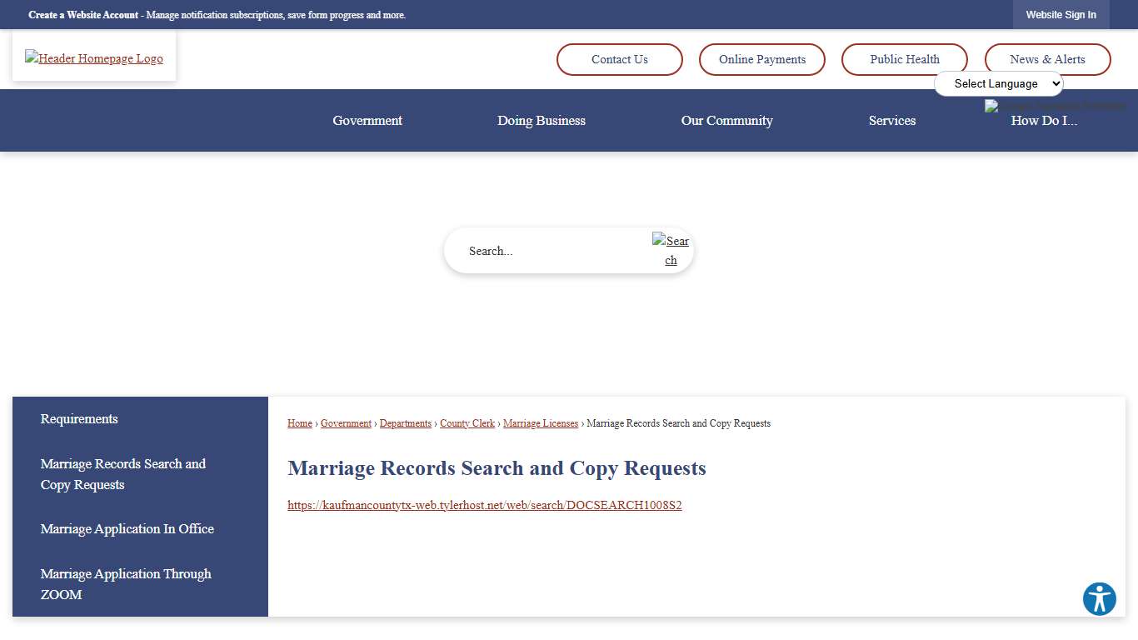Follow the Marriage Licenses breadcrumb link
Screen dimensions: 1138x640
[x=541, y=423]
